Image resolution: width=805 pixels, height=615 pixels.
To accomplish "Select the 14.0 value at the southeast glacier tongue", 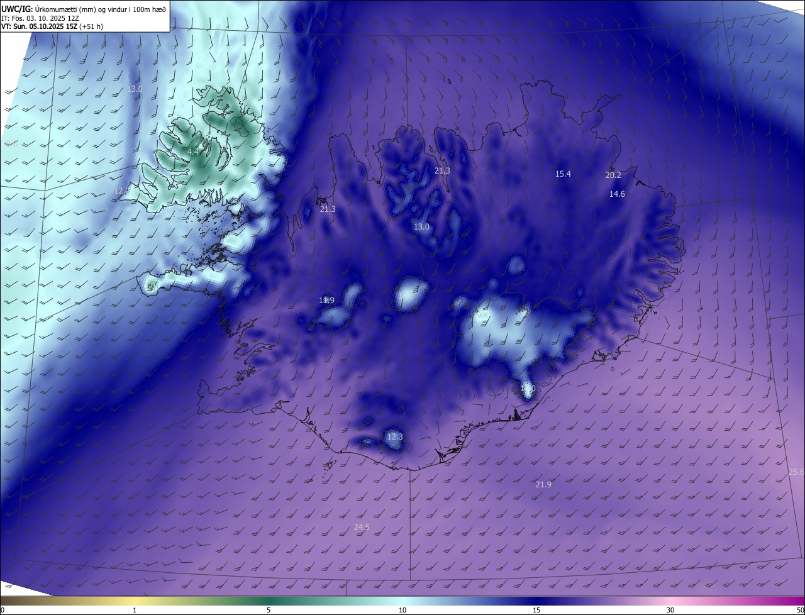I will click(x=528, y=389).
